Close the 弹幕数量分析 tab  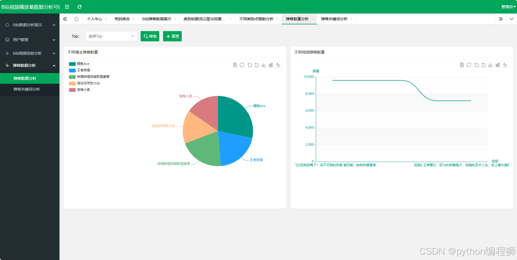pyautogui.click(x=312, y=19)
